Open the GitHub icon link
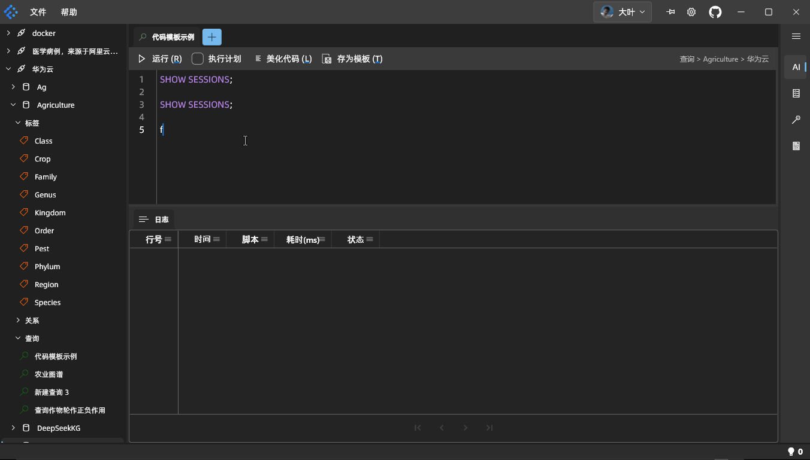Image resolution: width=810 pixels, height=460 pixels. click(715, 12)
